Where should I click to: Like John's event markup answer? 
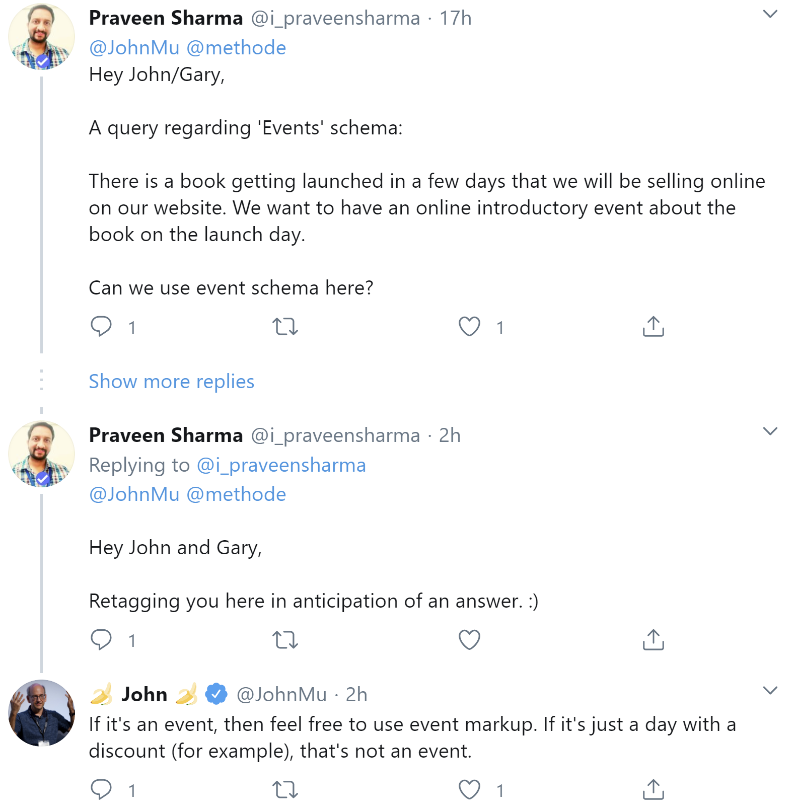coord(469,789)
